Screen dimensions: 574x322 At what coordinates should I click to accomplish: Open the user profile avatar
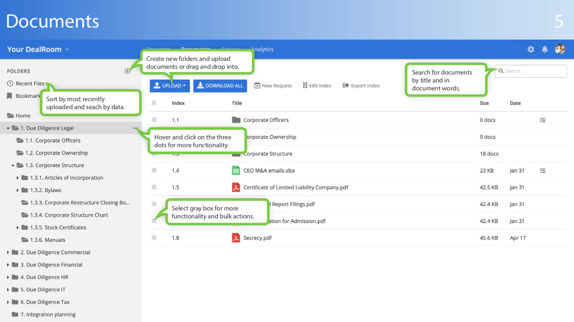pyautogui.click(x=560, y=49)
